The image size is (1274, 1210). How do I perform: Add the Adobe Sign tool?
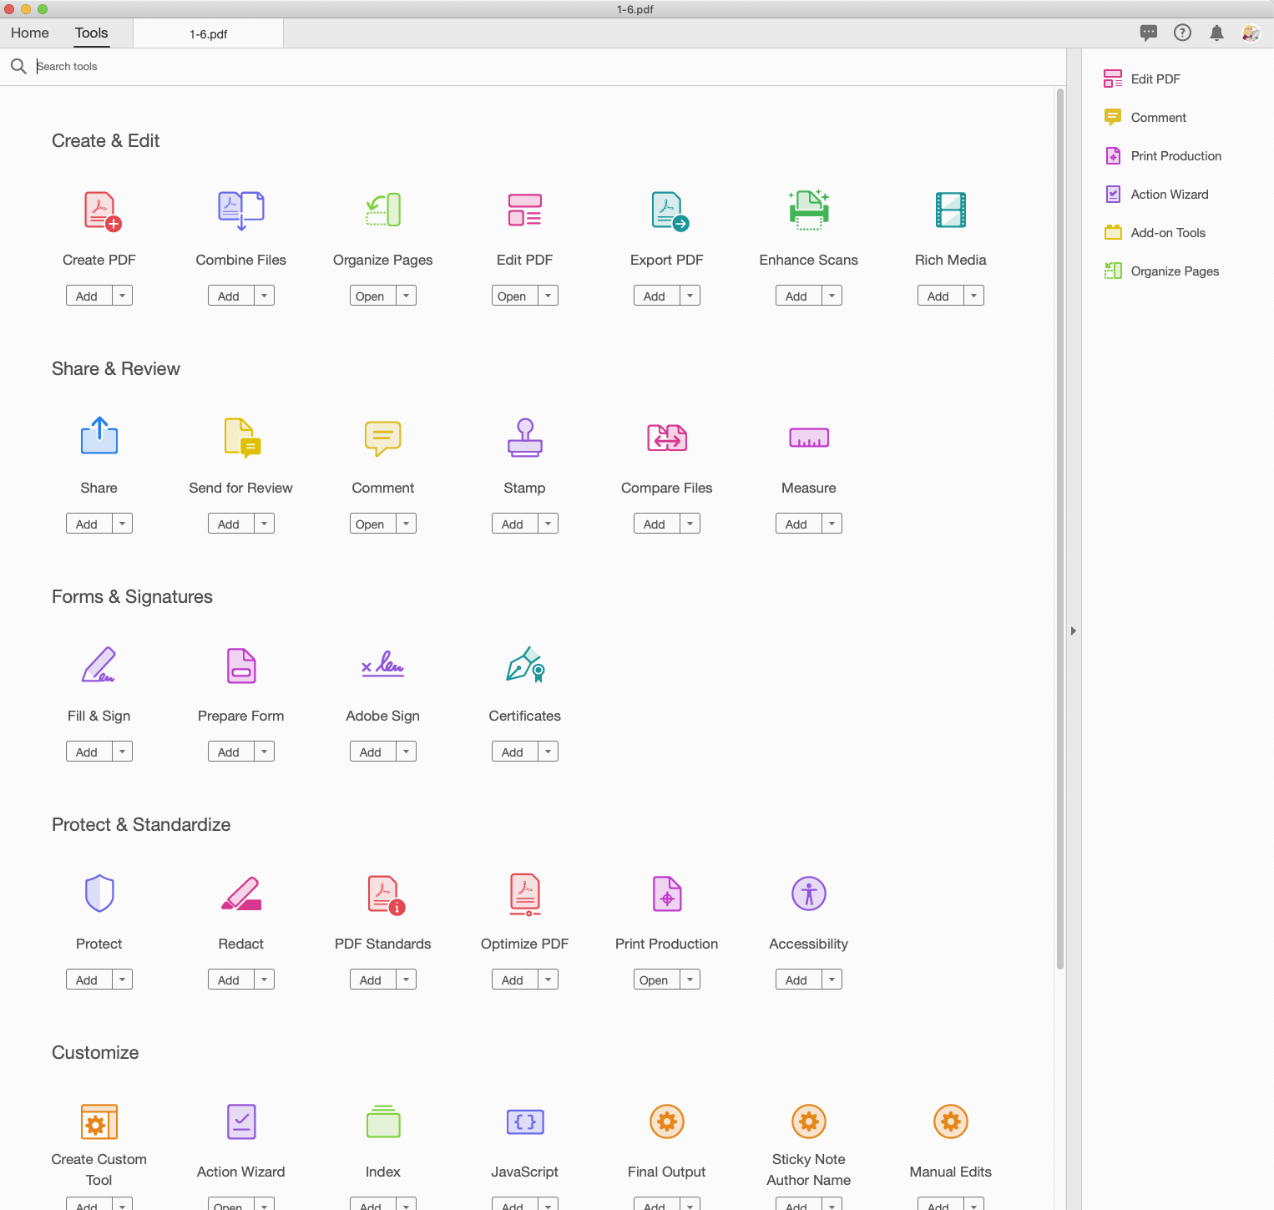372,752
